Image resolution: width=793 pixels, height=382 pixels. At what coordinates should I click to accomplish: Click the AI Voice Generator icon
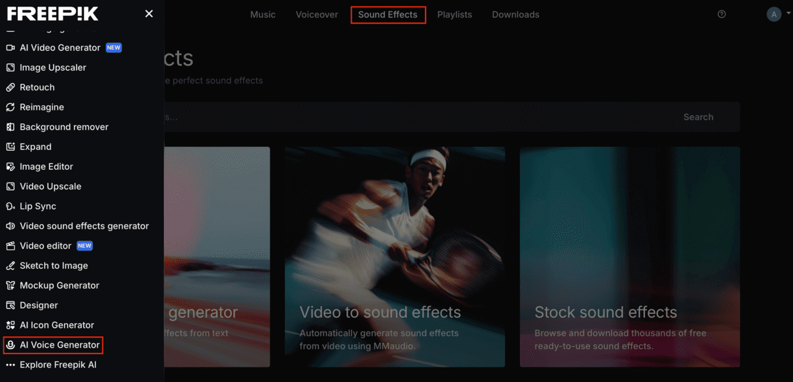(x=10, y=345)
